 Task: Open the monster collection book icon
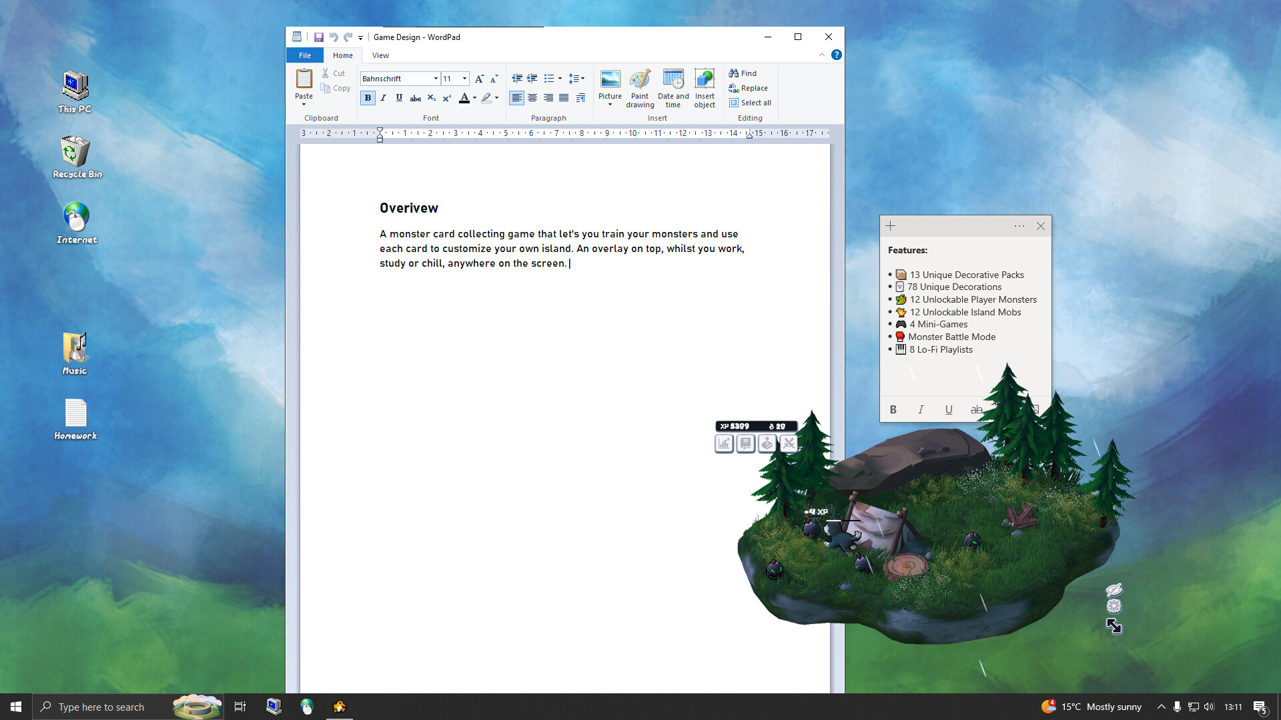point(745,443)
